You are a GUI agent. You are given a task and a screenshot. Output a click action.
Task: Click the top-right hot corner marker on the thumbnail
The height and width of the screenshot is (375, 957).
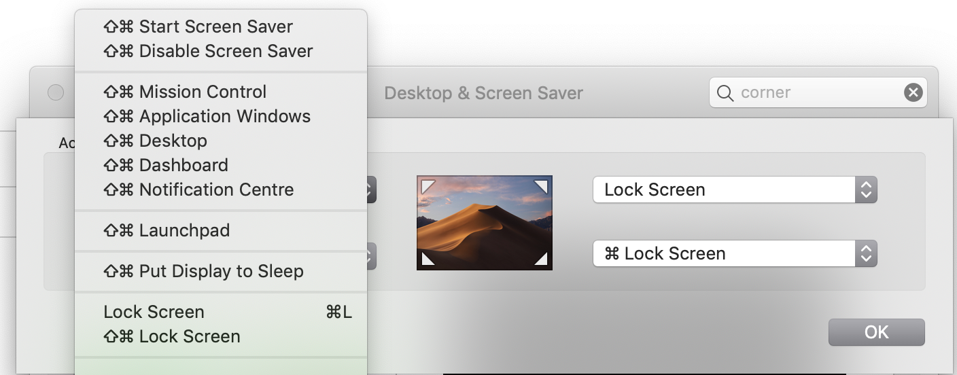541,185
